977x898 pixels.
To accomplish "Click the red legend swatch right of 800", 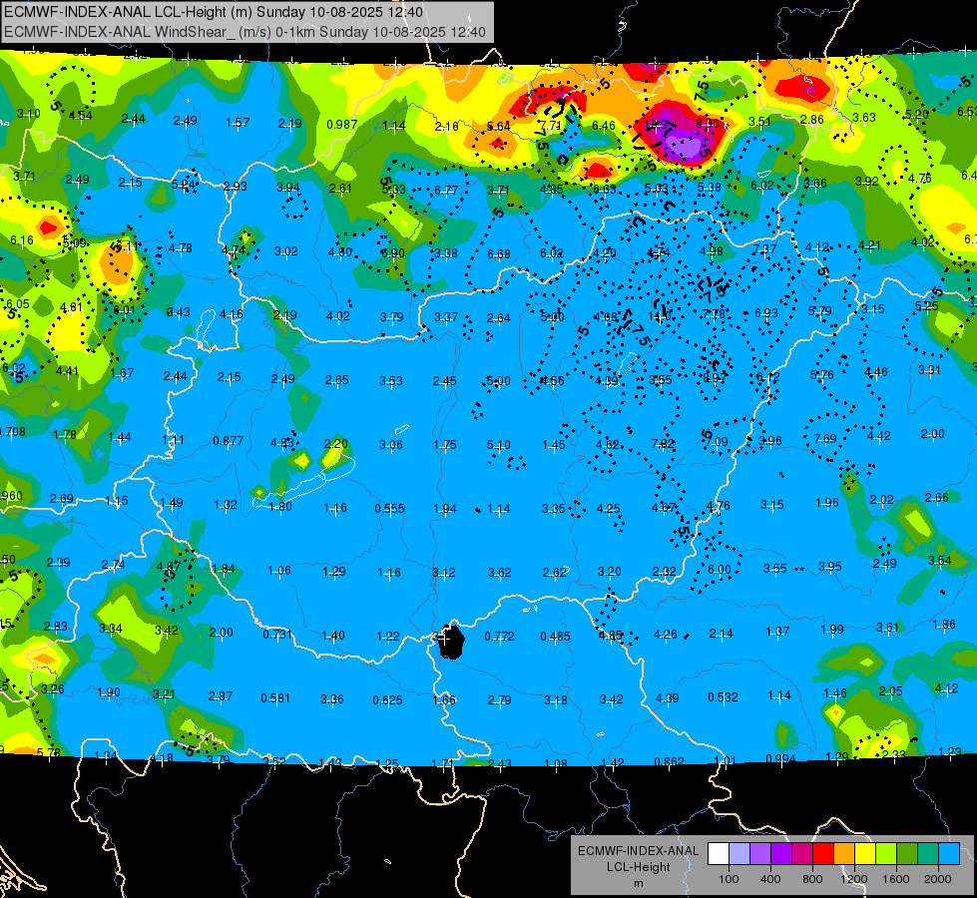I will [x=823, y=854].
